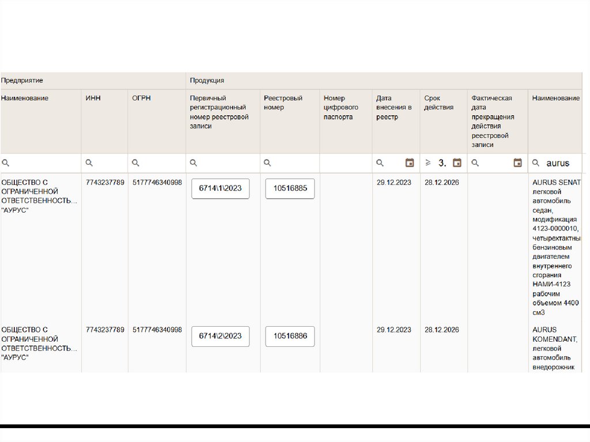Image resolution: width=590 pixels, height=442 pixels.
Task: Select ИНН 7743237789 in first row
Action: pyautogui.click(x=105, y=183)
